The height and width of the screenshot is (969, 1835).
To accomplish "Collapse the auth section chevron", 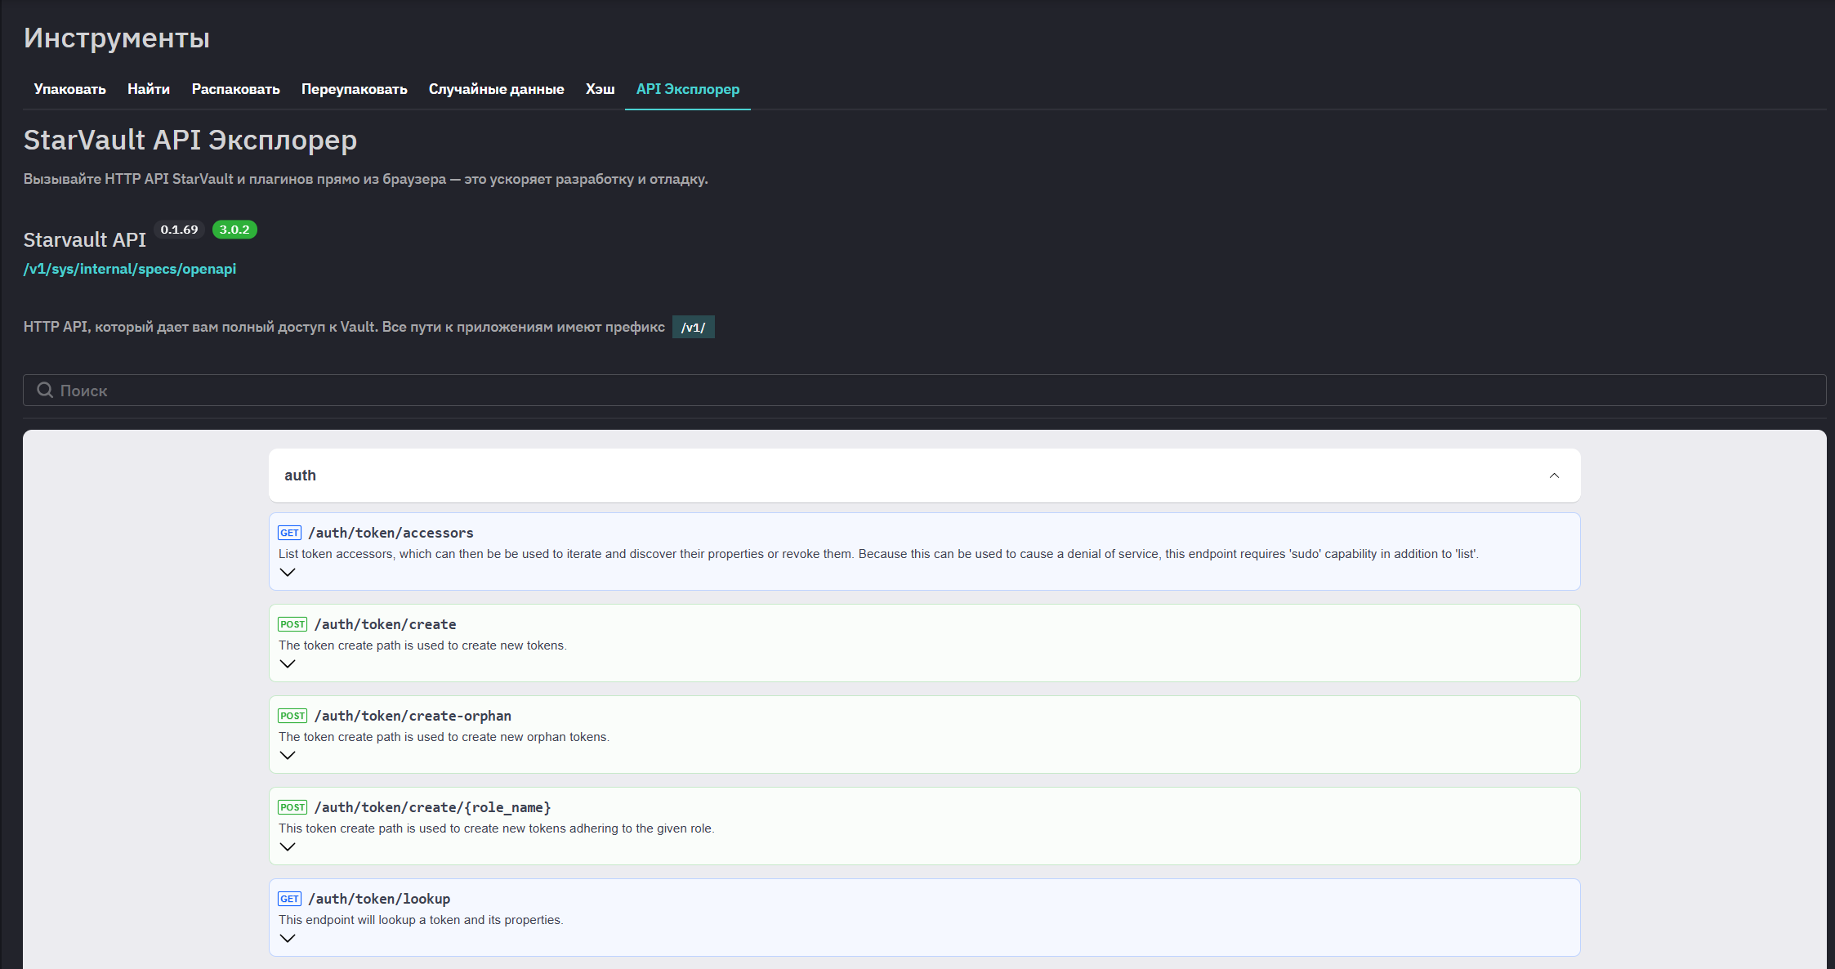I will 1554,476.
